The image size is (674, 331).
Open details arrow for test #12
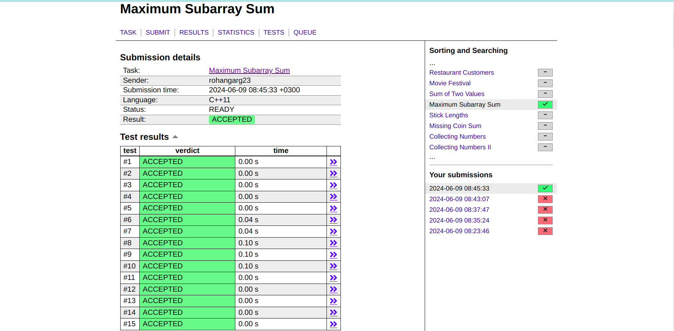click(334, 289)
